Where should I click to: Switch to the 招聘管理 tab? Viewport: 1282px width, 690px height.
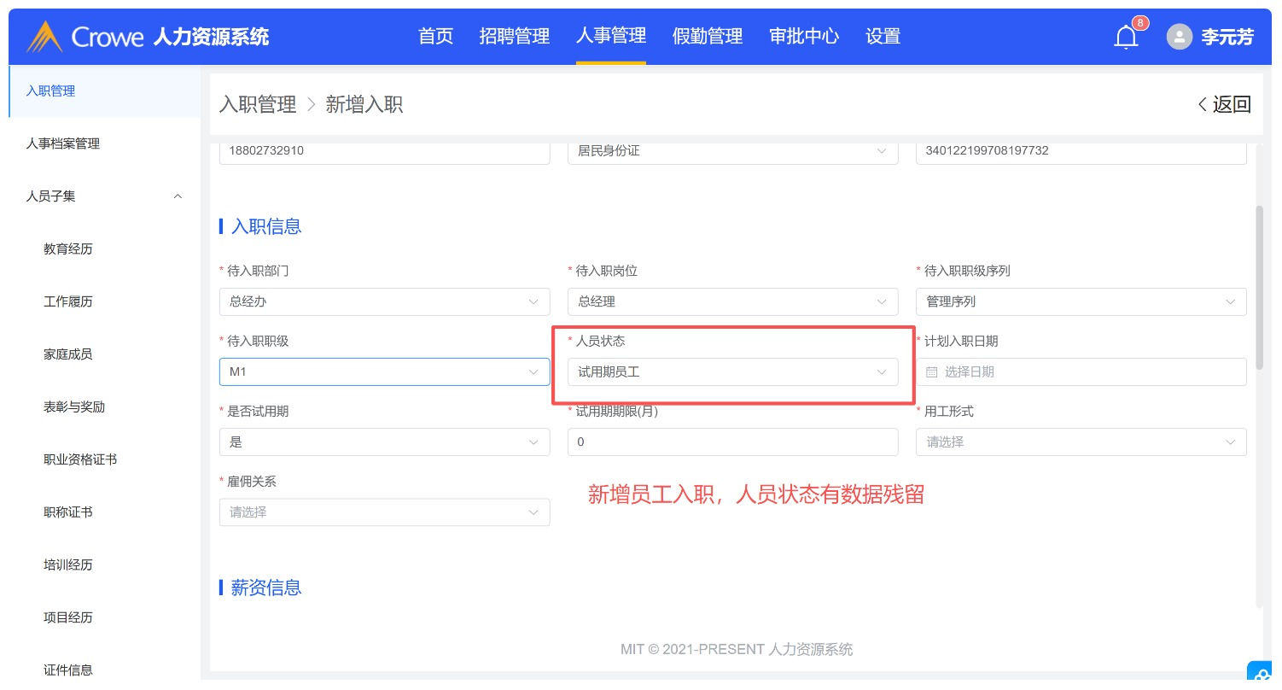point(514,36)
